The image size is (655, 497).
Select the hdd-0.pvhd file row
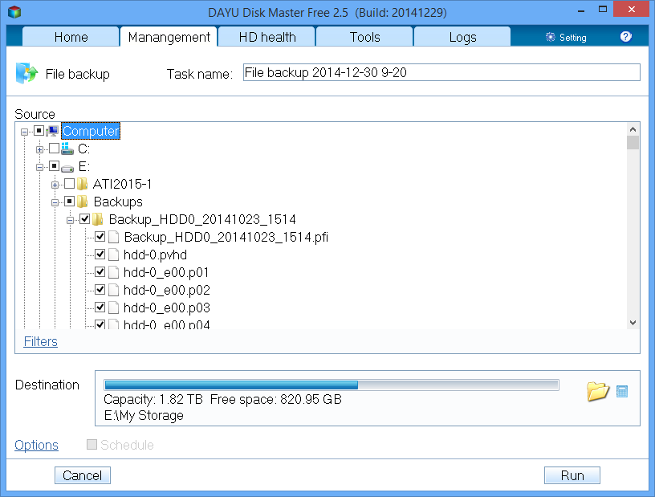point(155,255)
